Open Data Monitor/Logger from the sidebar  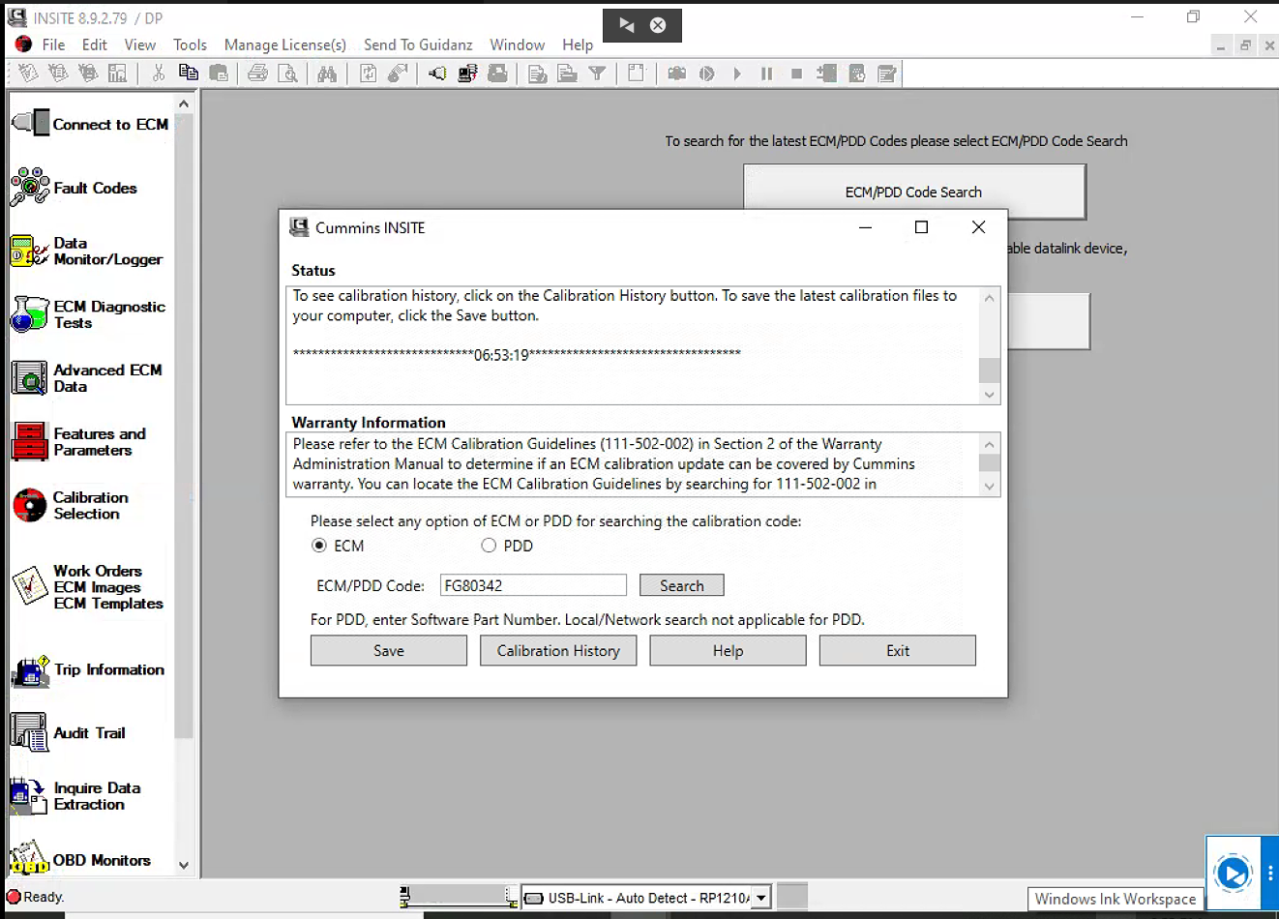pyautogui.click(x=87, y=252)
